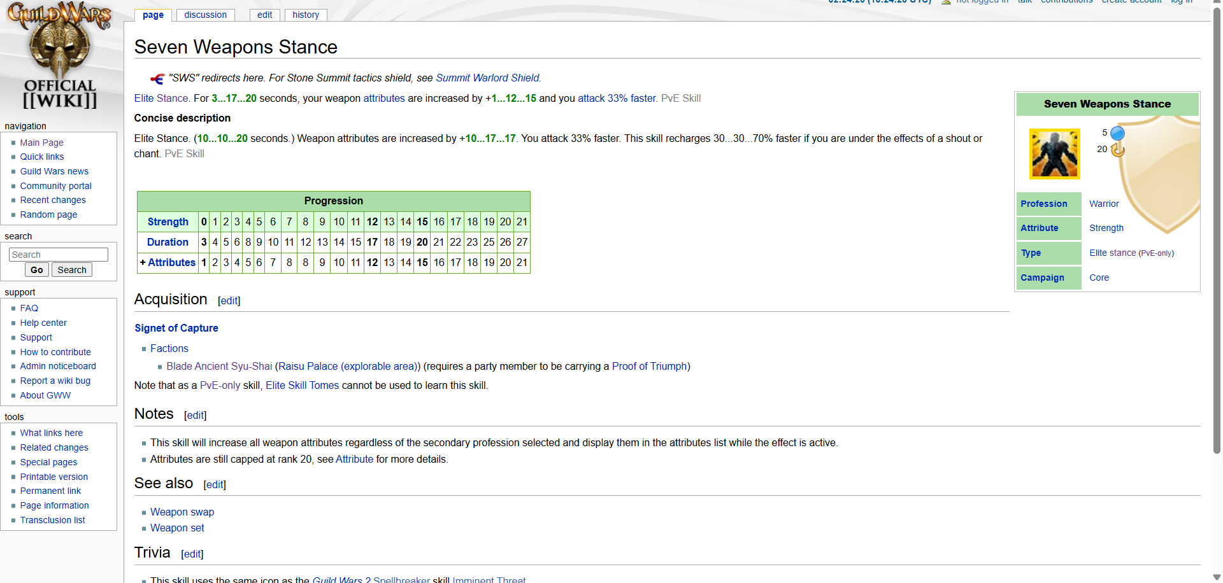This screenshot has height=583, width=1223.
Task: Open Page information
Action: click(54, 505)
